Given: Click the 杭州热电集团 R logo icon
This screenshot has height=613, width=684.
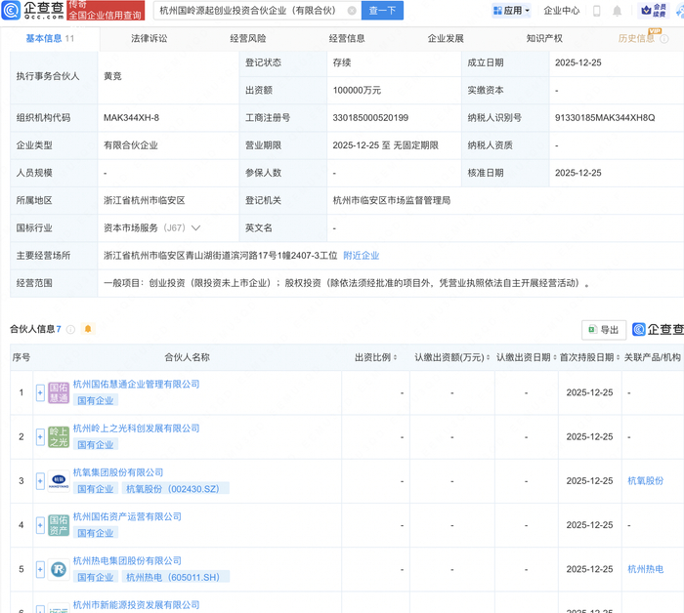Looking at the screenshot, I should pyautogui.click(x=58, y=569).
